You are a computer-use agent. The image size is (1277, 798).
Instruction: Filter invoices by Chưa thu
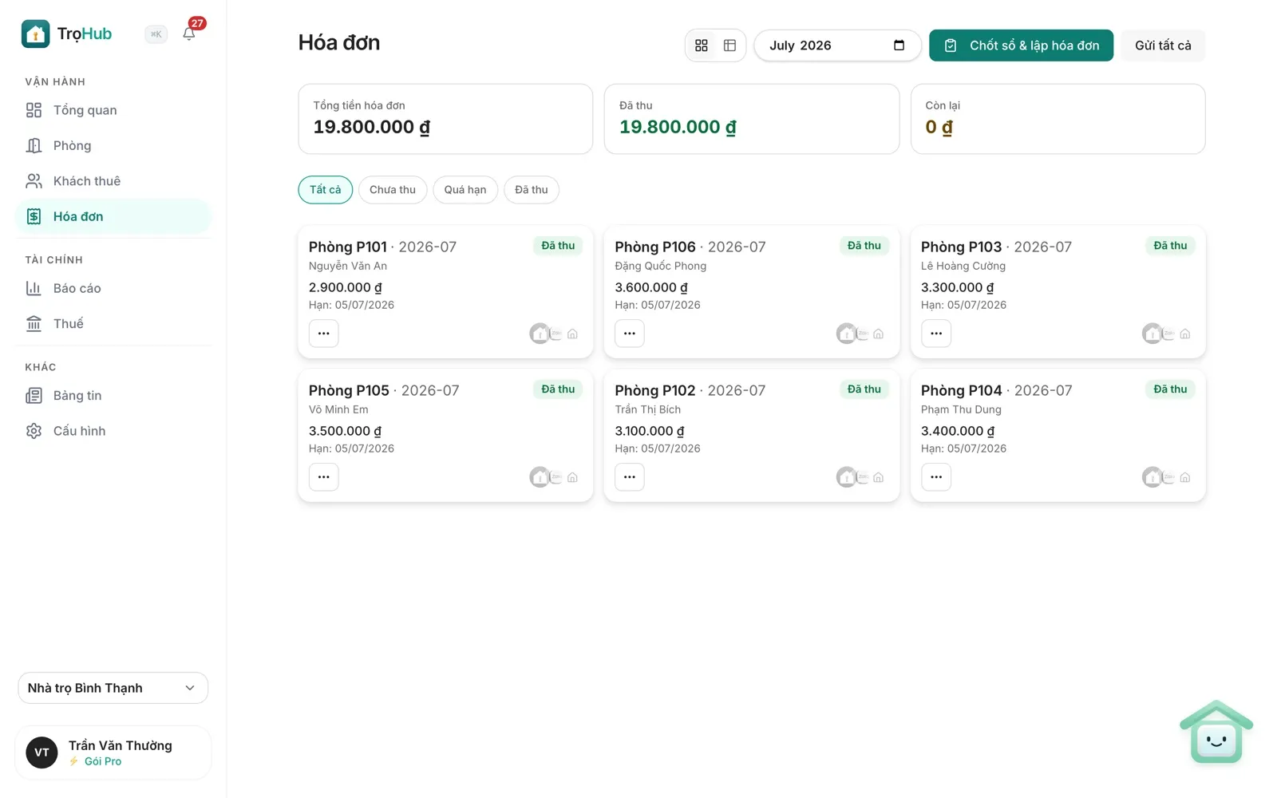(393, 190)
